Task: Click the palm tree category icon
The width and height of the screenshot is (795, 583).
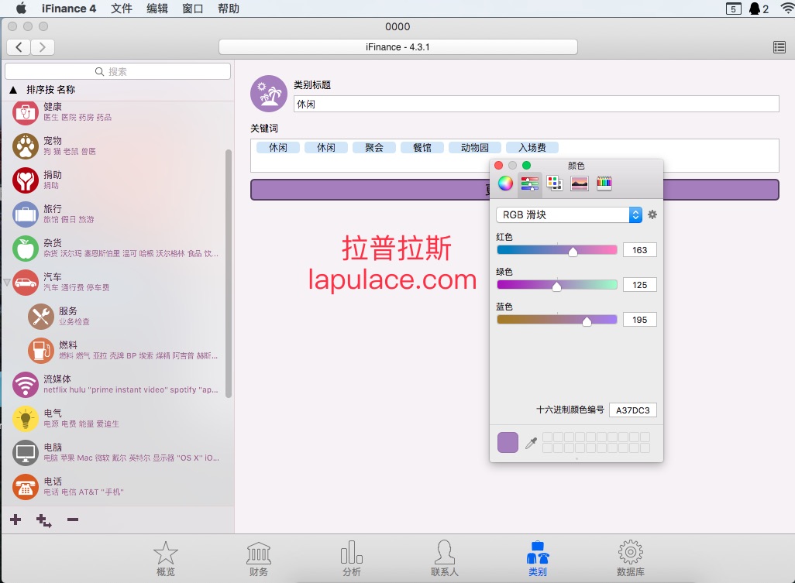Action: click(269, 94)
